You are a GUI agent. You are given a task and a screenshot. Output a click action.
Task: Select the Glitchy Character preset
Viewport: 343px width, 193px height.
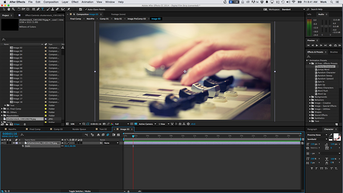[x=326, y=66]
